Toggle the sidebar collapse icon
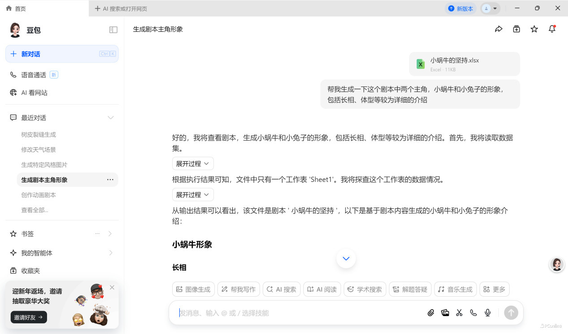 click(113, 30)
